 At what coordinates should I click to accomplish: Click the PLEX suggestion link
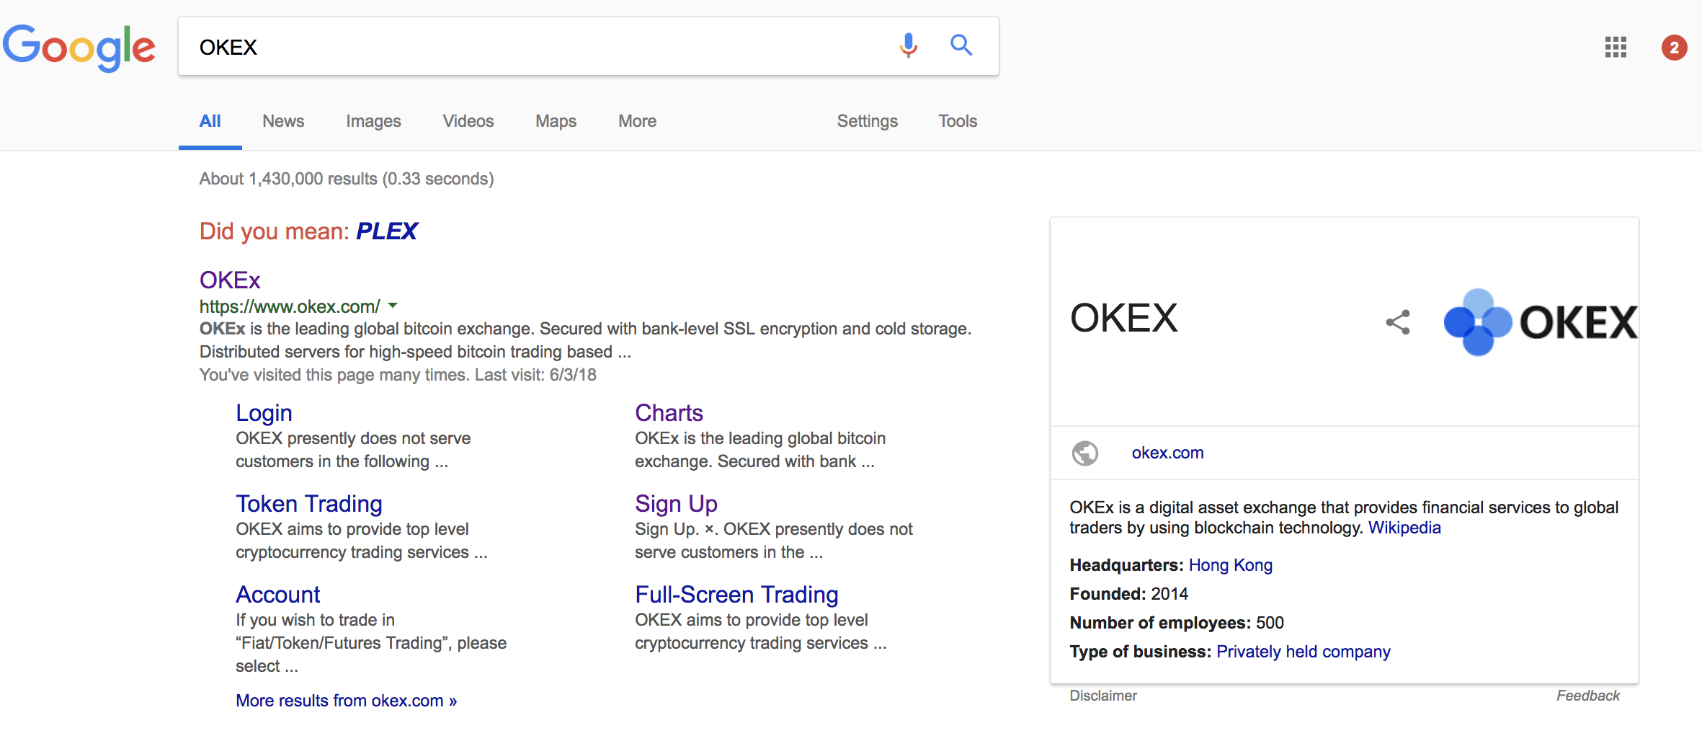[387, 231]
